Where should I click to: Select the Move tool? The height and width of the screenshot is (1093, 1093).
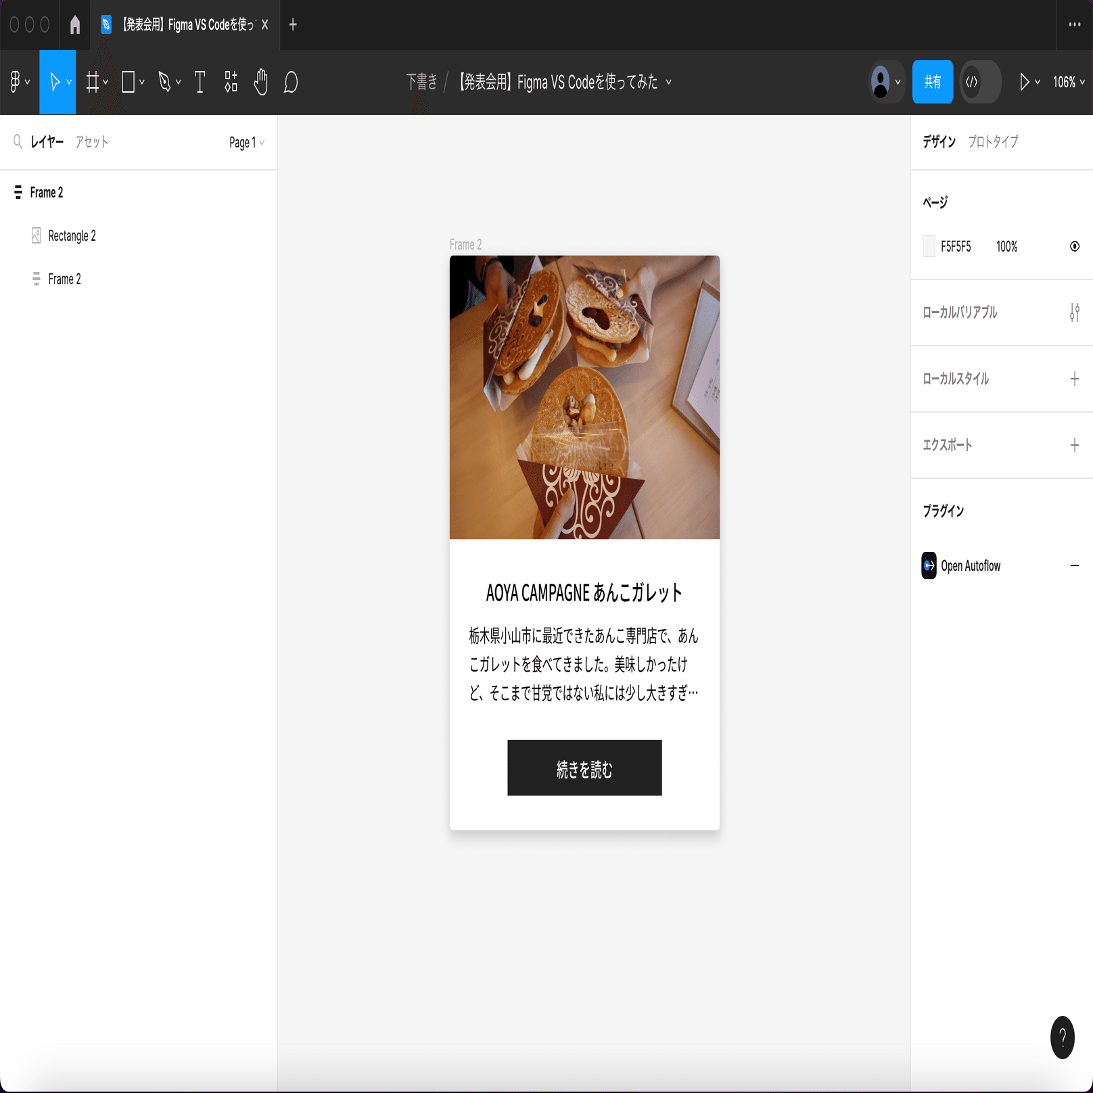(55, 82)
